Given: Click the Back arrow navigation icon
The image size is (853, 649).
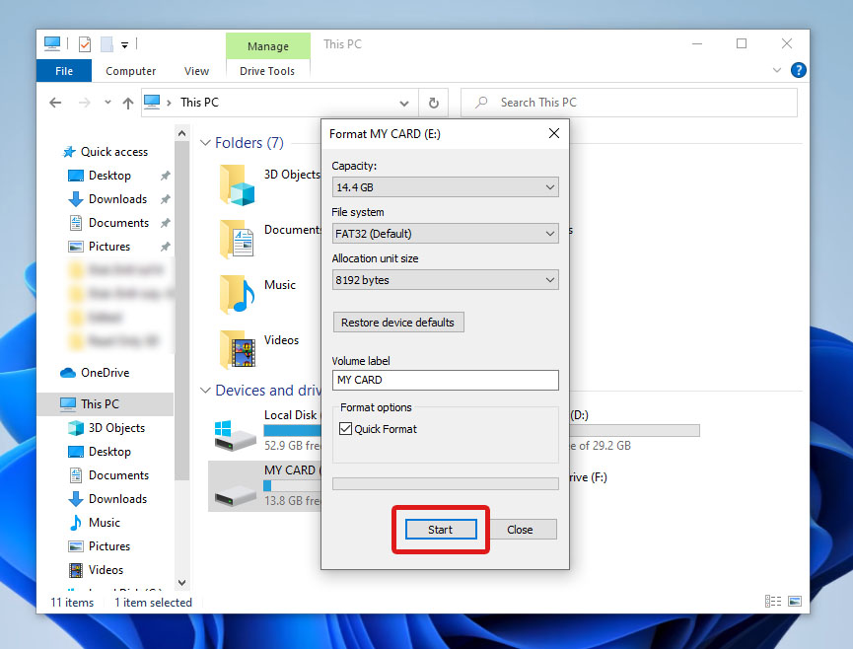Looking at the screenshot, I should 56,103.
